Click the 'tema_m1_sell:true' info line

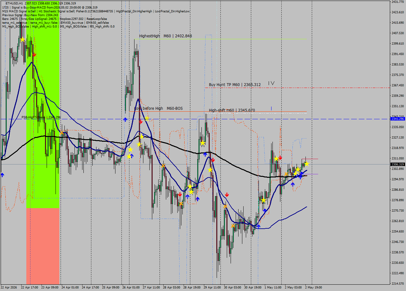56,22
